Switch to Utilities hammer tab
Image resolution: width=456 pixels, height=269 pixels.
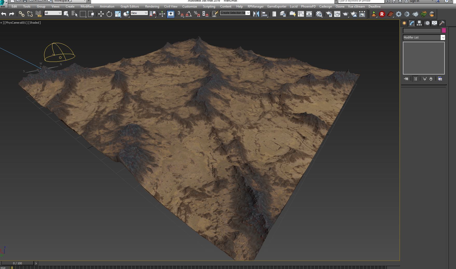coord(442,23)
